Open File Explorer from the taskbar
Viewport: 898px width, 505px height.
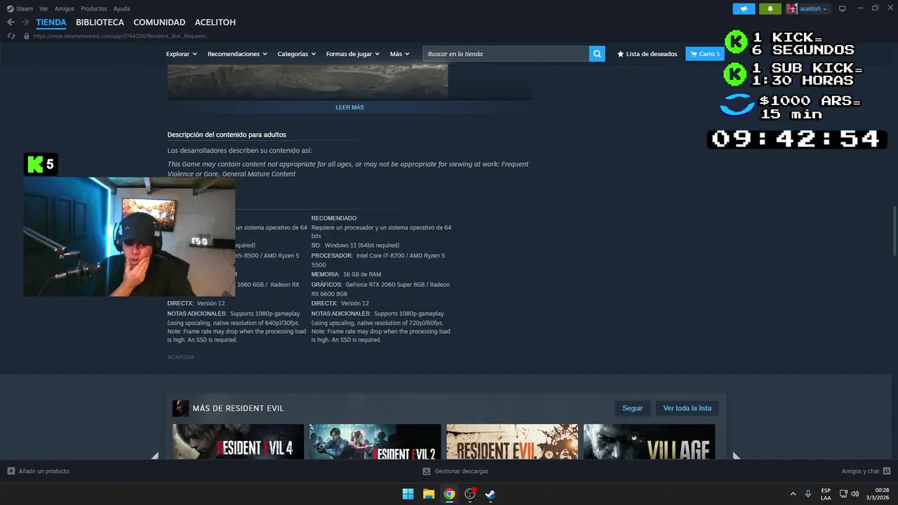coord(429,494)
